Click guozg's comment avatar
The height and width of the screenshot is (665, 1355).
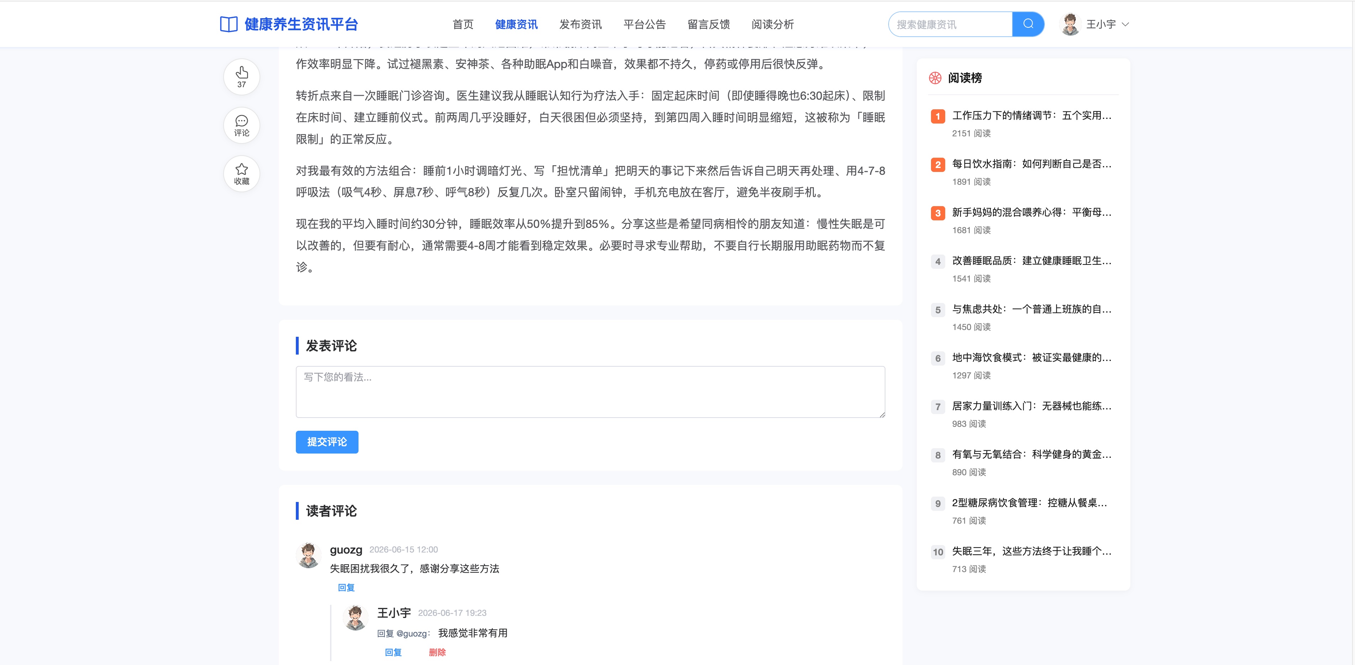(309, 555)
